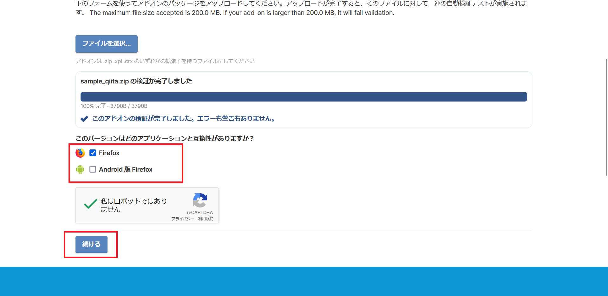The width and height of the screenshot is (608, 296).
Task: Open the 利用規約 link in reCAPTCHA
Action: pyautogui.click(x=206, y=219)
